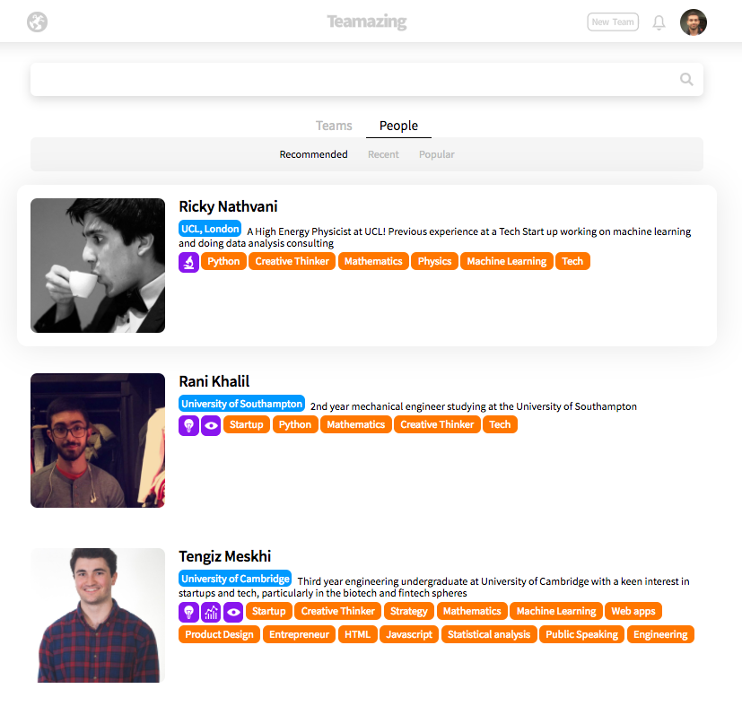Click Tengiz Meskhi's chart badge icon
The height and width of the screenshot is (715, 742).
click(x=211, y=612)
